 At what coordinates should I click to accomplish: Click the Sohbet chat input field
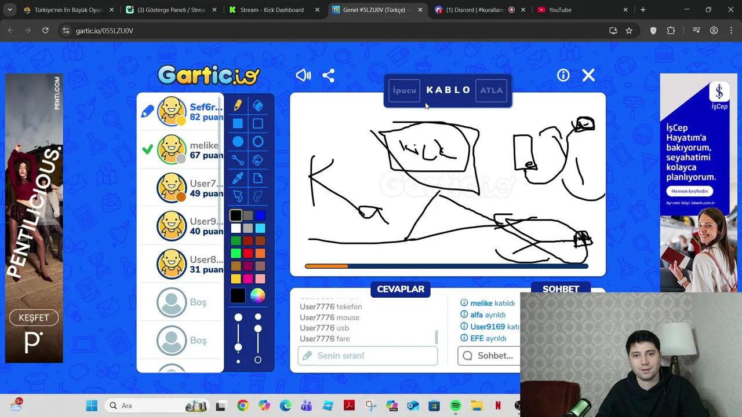coord(489,356)
